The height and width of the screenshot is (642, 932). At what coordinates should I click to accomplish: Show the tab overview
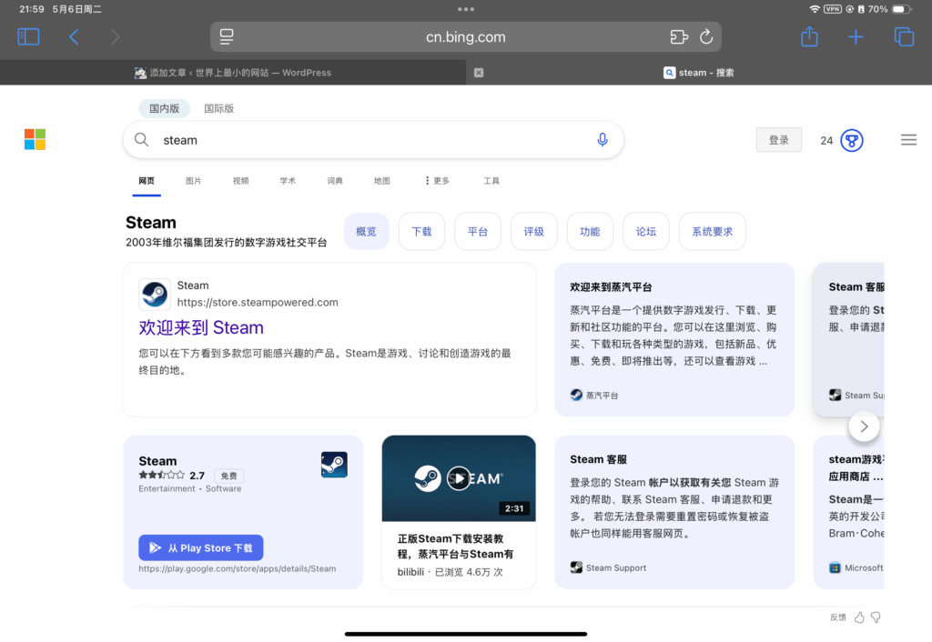[x=904, y=36]
